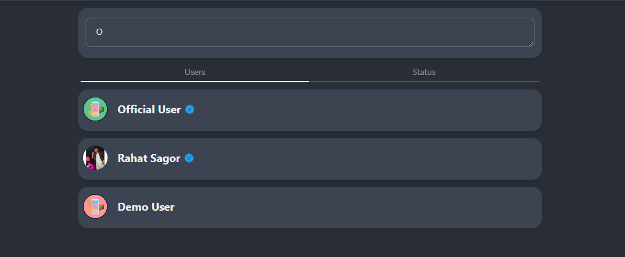Click empty area of Official User card
Screen dimensions: 625x257
(x=367, y=110)
